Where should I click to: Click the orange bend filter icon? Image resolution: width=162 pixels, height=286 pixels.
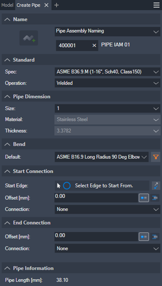point(156,157)
